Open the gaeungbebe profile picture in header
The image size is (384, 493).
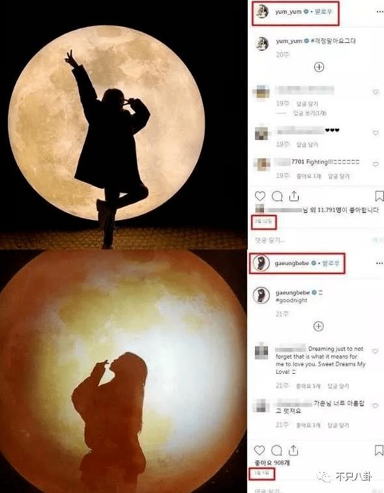point(261,263)
